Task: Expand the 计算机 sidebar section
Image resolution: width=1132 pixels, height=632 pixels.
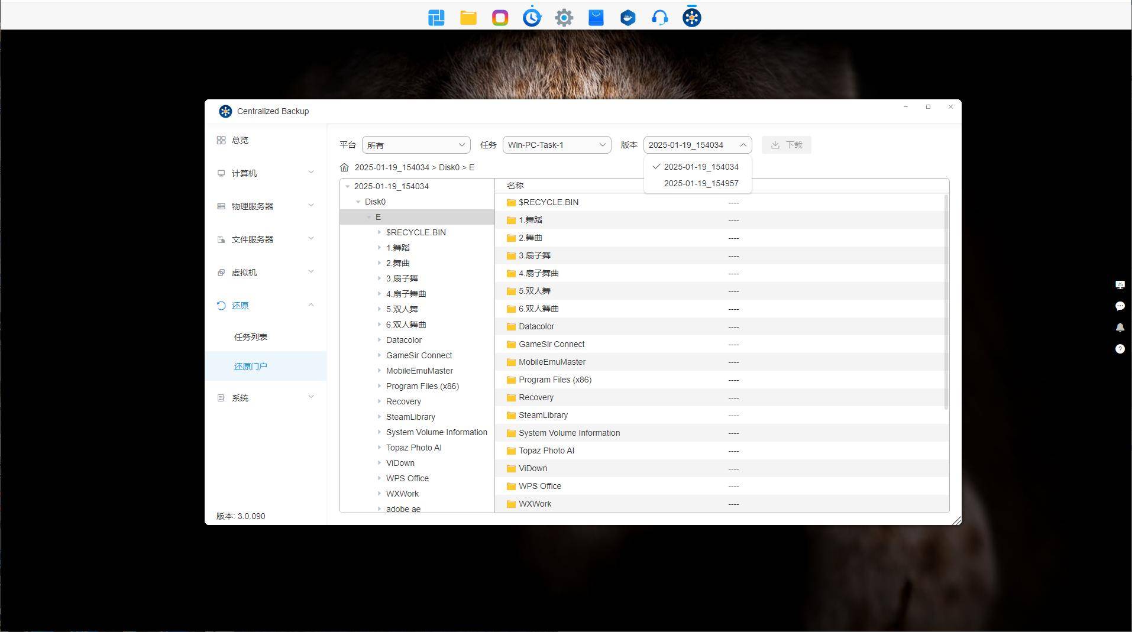Action: click(x=265, y=173)
